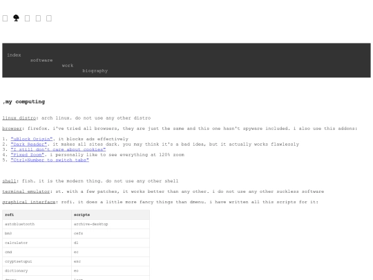This screenshot has width=373, height=280.
Task: Click the text "fish. it is the modern thing"
Action: (x=62, y=180)
